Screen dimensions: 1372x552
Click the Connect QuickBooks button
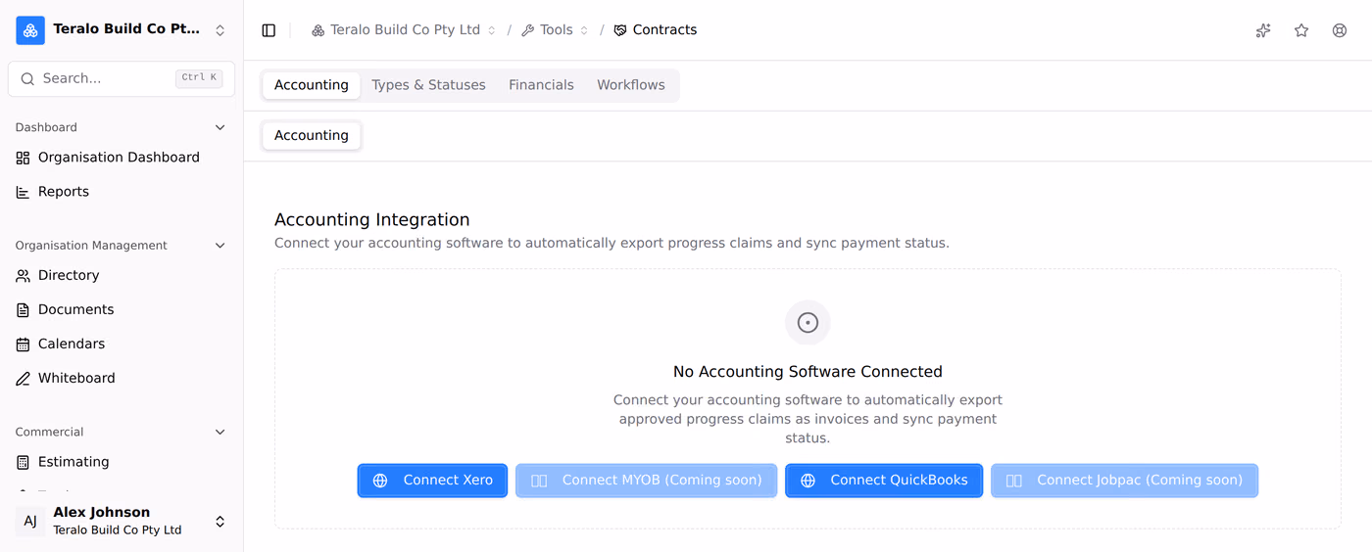point(884,481)
